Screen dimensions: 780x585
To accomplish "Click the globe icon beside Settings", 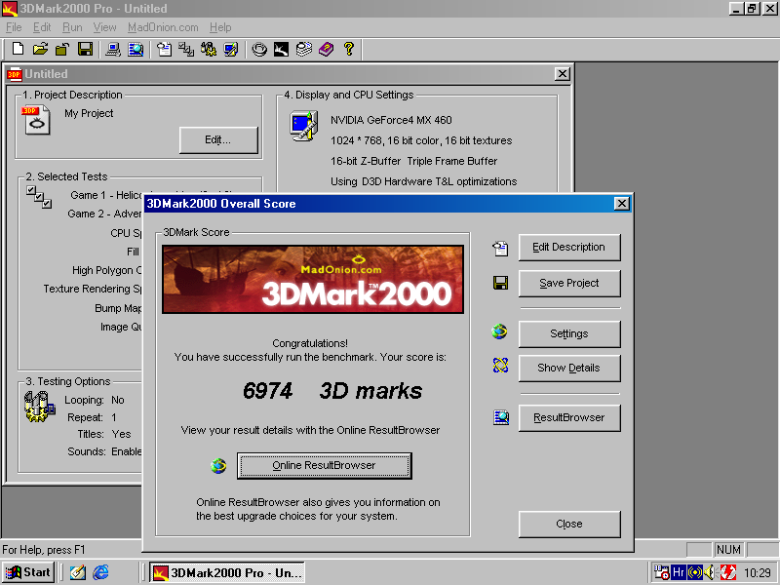I will point(499,331).
